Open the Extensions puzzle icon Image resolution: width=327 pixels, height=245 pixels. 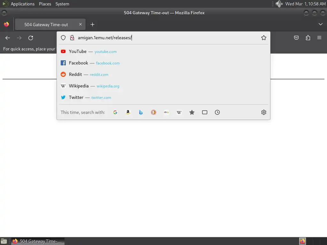pyautogui.click(x=308, y=38)
